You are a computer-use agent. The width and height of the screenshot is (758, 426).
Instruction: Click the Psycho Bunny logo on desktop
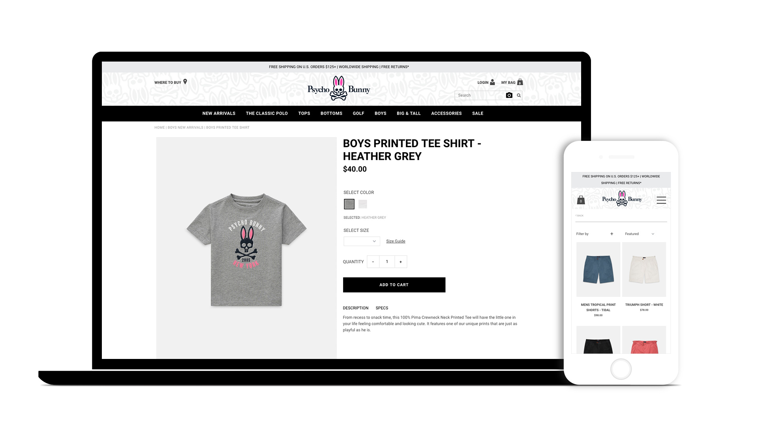click(x=339, y=88)
